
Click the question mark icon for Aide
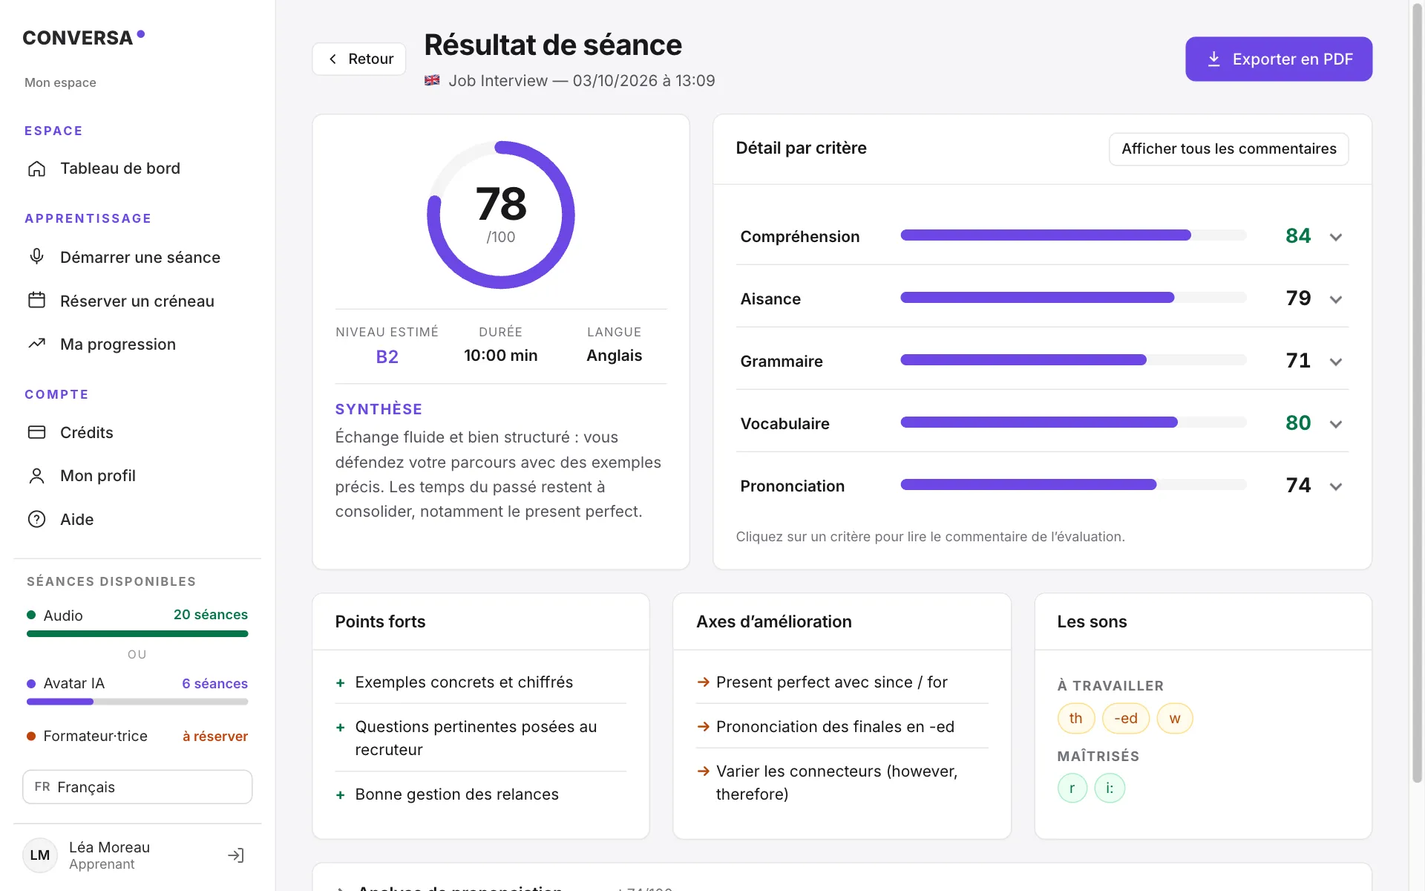[x=36, y=519]
